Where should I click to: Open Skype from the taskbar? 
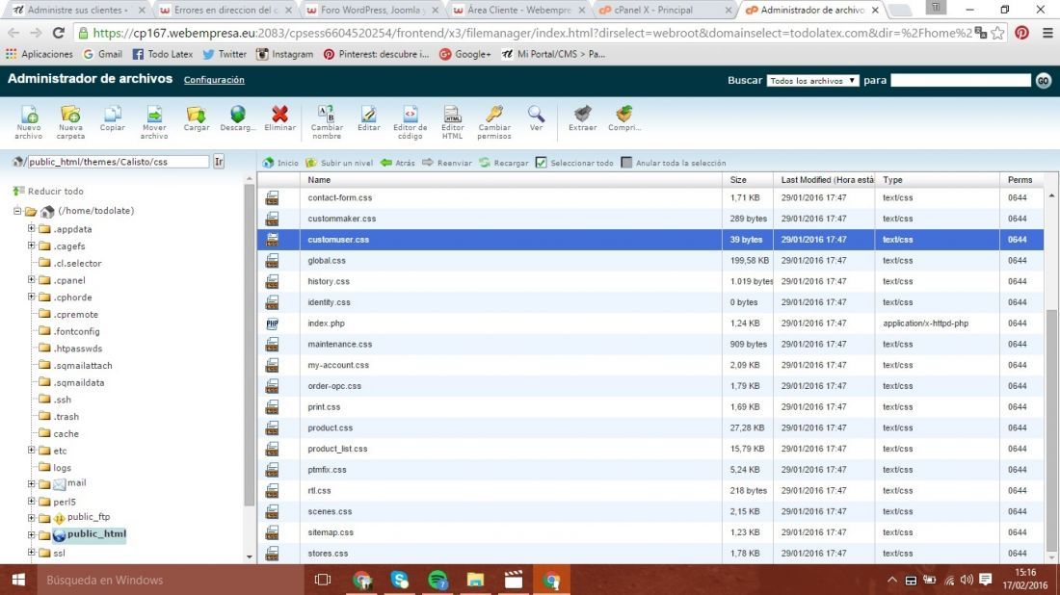pos(400,580)
